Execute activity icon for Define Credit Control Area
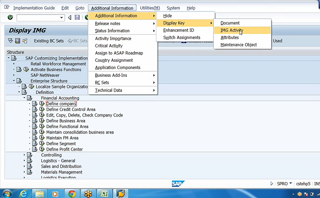The height and width of the screenshot is (198, 320). point(42,109)
